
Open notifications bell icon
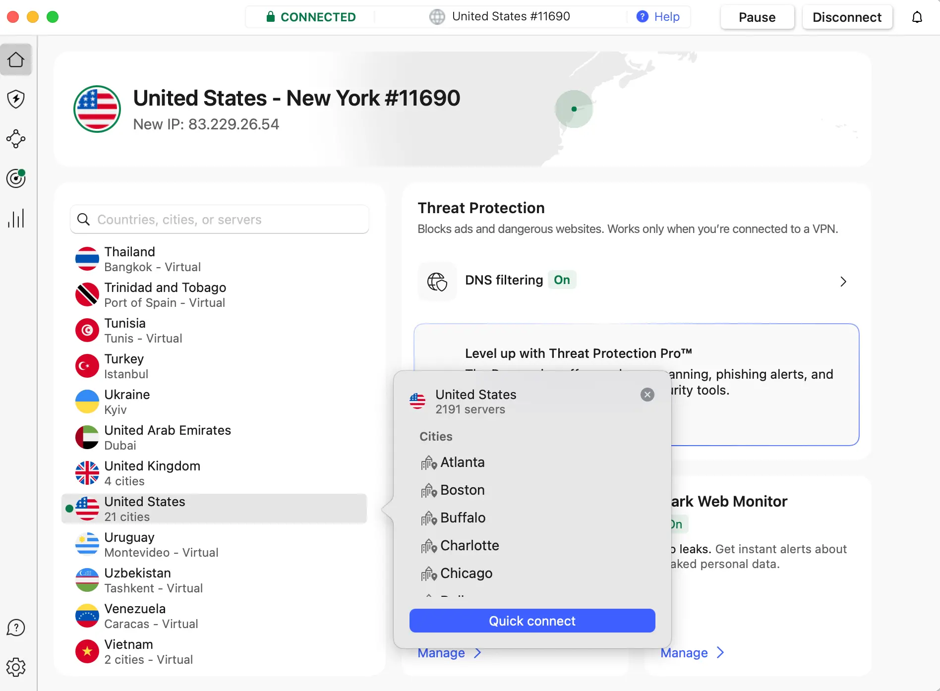(917, 17)
